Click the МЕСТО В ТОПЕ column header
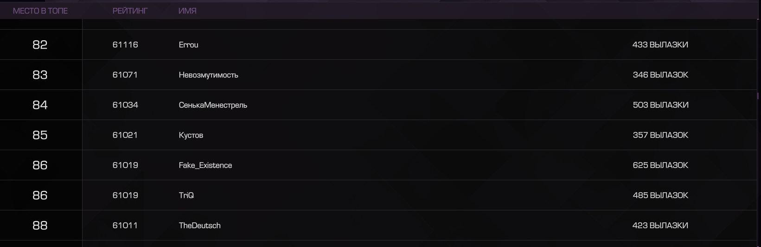 [40, 11]
